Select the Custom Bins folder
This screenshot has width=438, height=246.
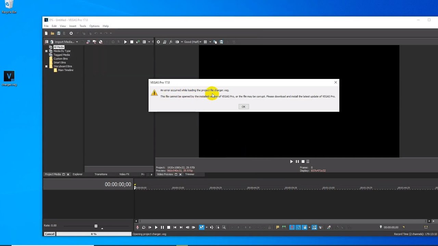click(61, 59)
